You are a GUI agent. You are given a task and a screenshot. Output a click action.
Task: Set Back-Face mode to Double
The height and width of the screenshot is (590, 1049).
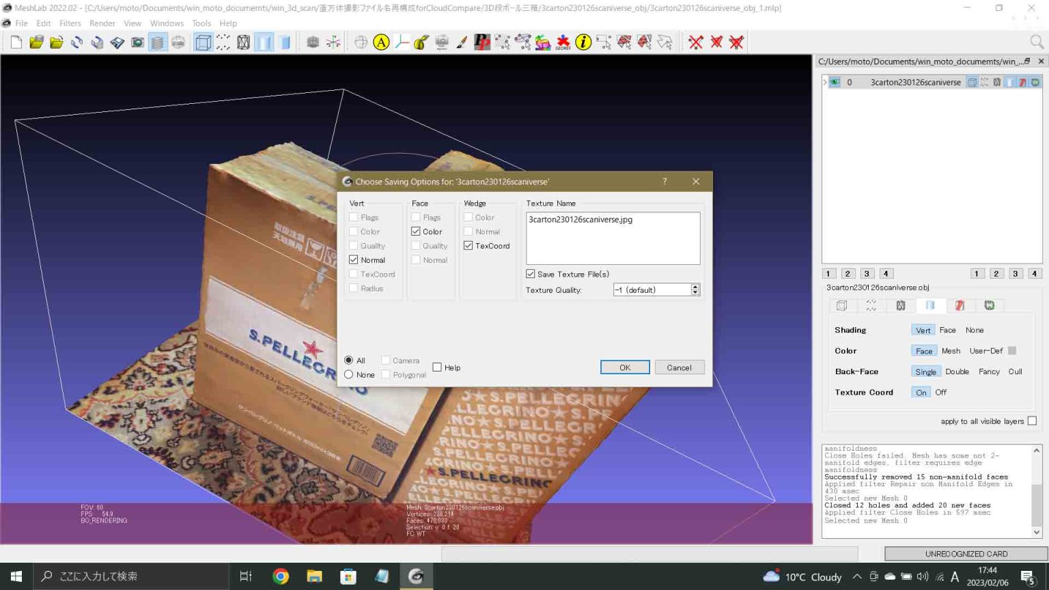(x=957, y=371)
